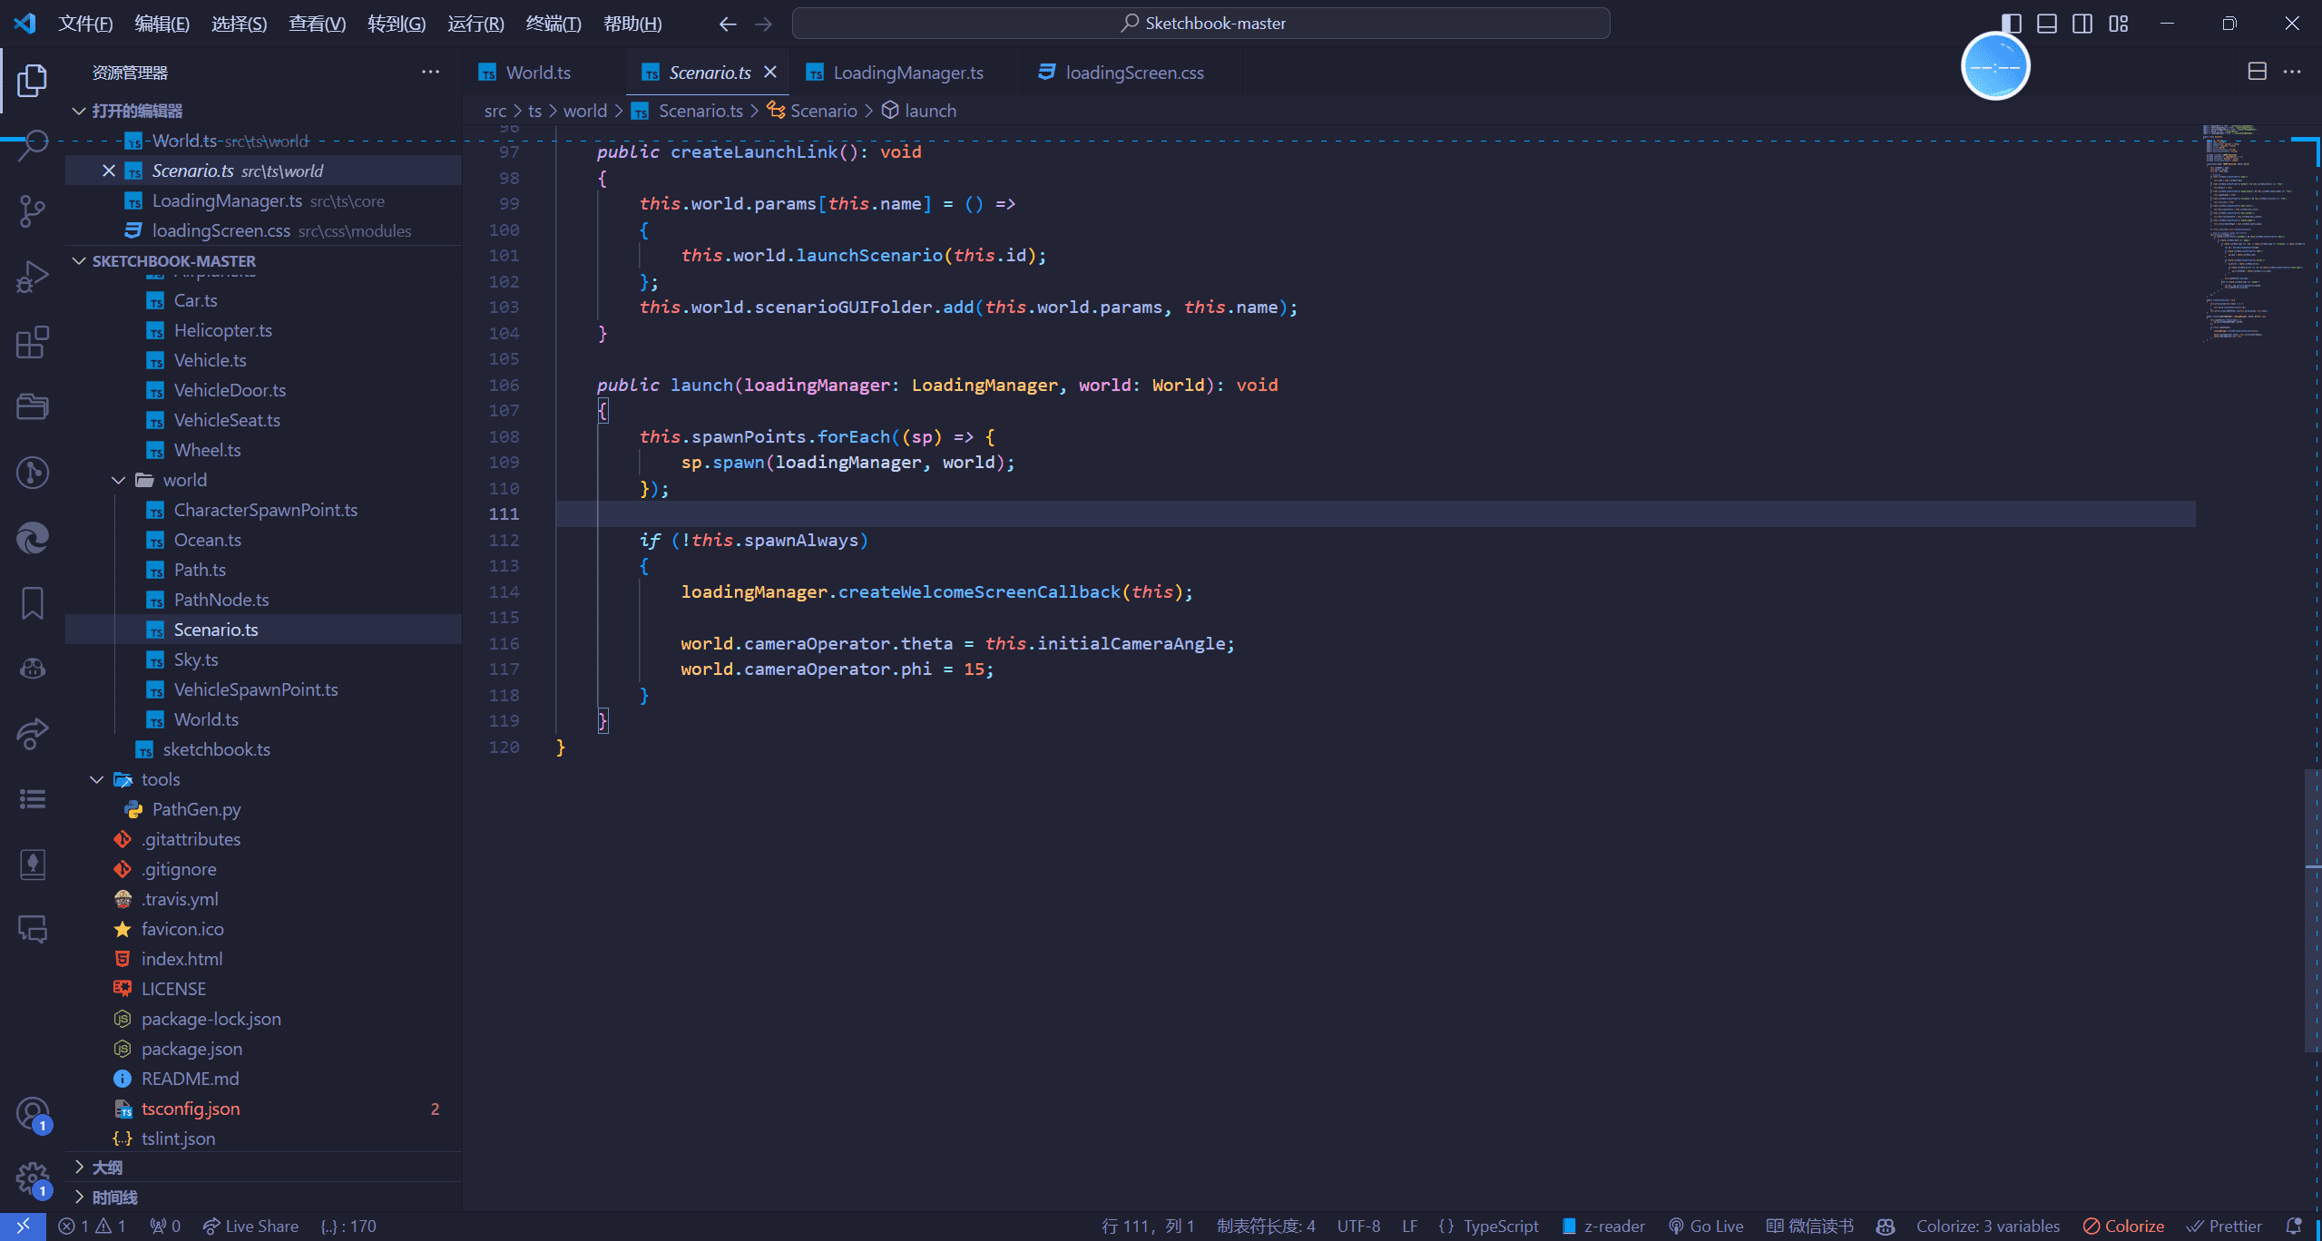This screenshot has width=2322, height=1241.
Task: Click Colorize in the status bar
Action: [x=2123, y=1226]
